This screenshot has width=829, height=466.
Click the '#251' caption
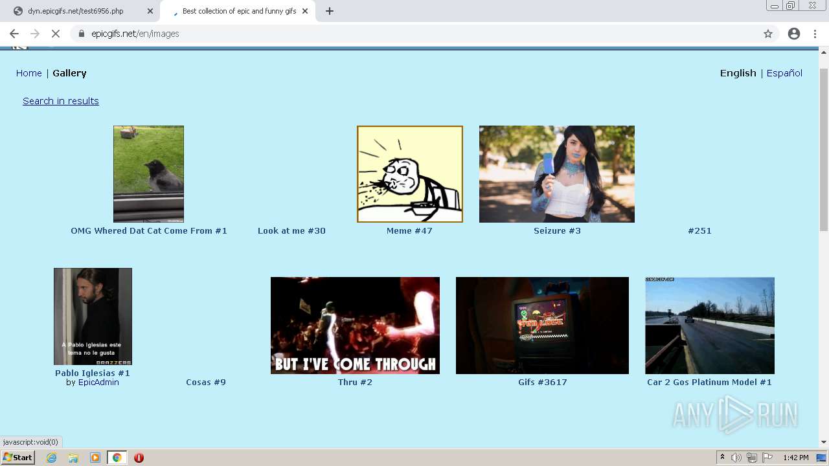point(699,231)
